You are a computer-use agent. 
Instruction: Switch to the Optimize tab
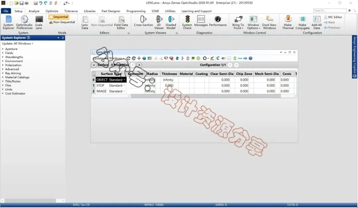[x=52, y=11]
